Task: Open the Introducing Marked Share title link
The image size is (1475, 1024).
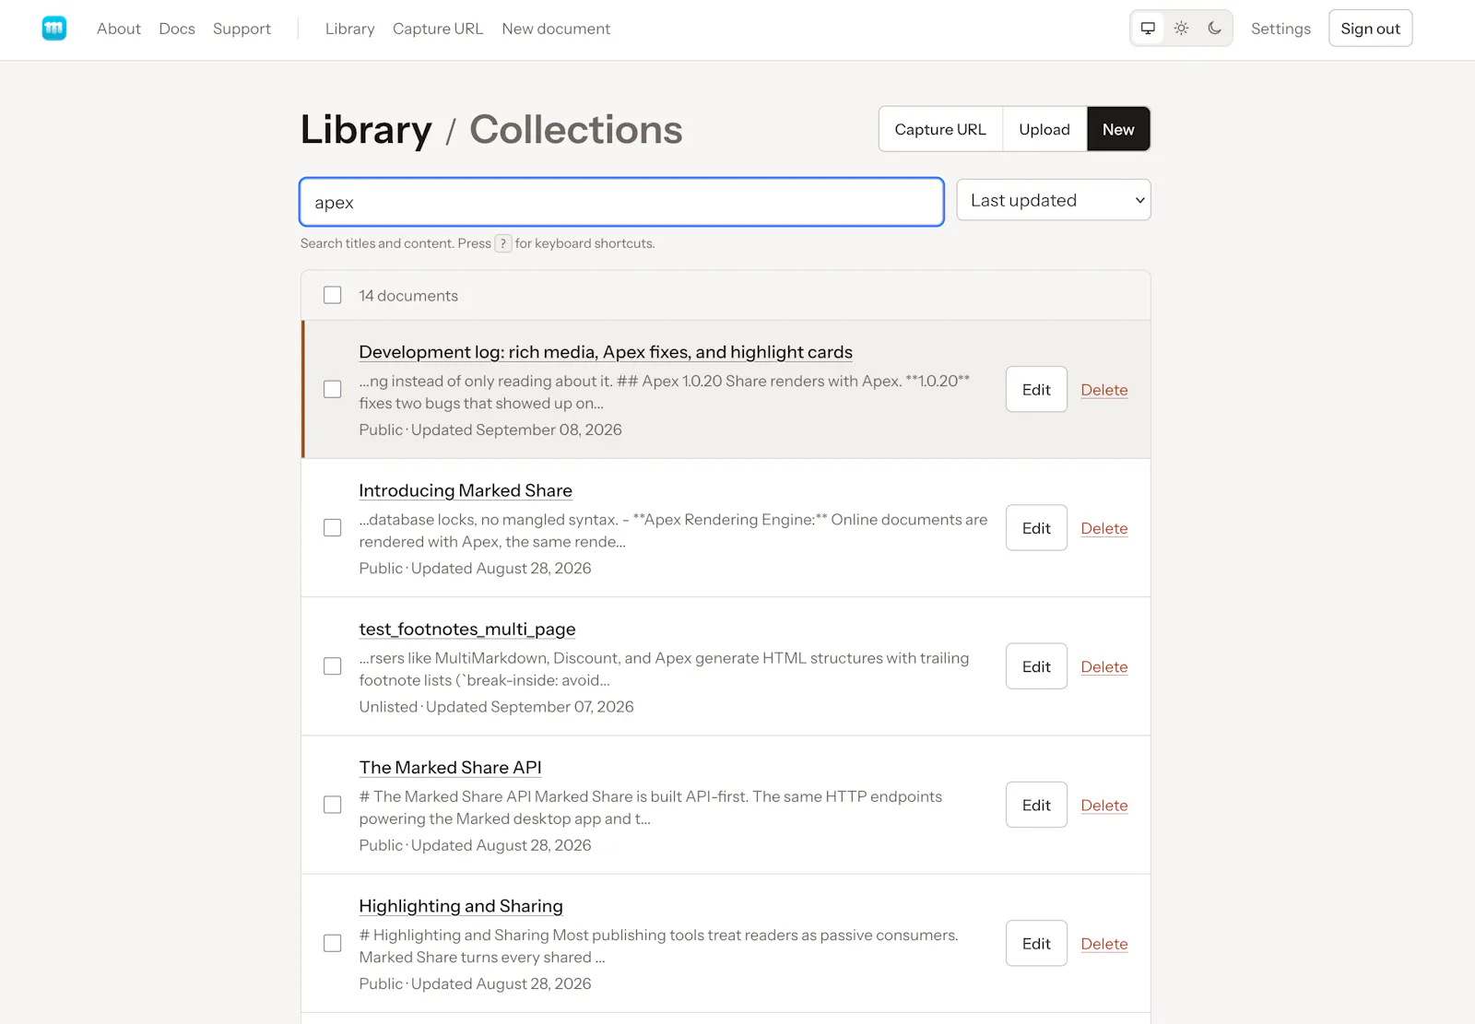Action: [x=466, y=490]
